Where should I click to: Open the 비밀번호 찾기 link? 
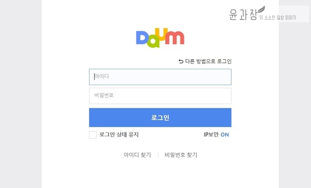click(181, 155)
